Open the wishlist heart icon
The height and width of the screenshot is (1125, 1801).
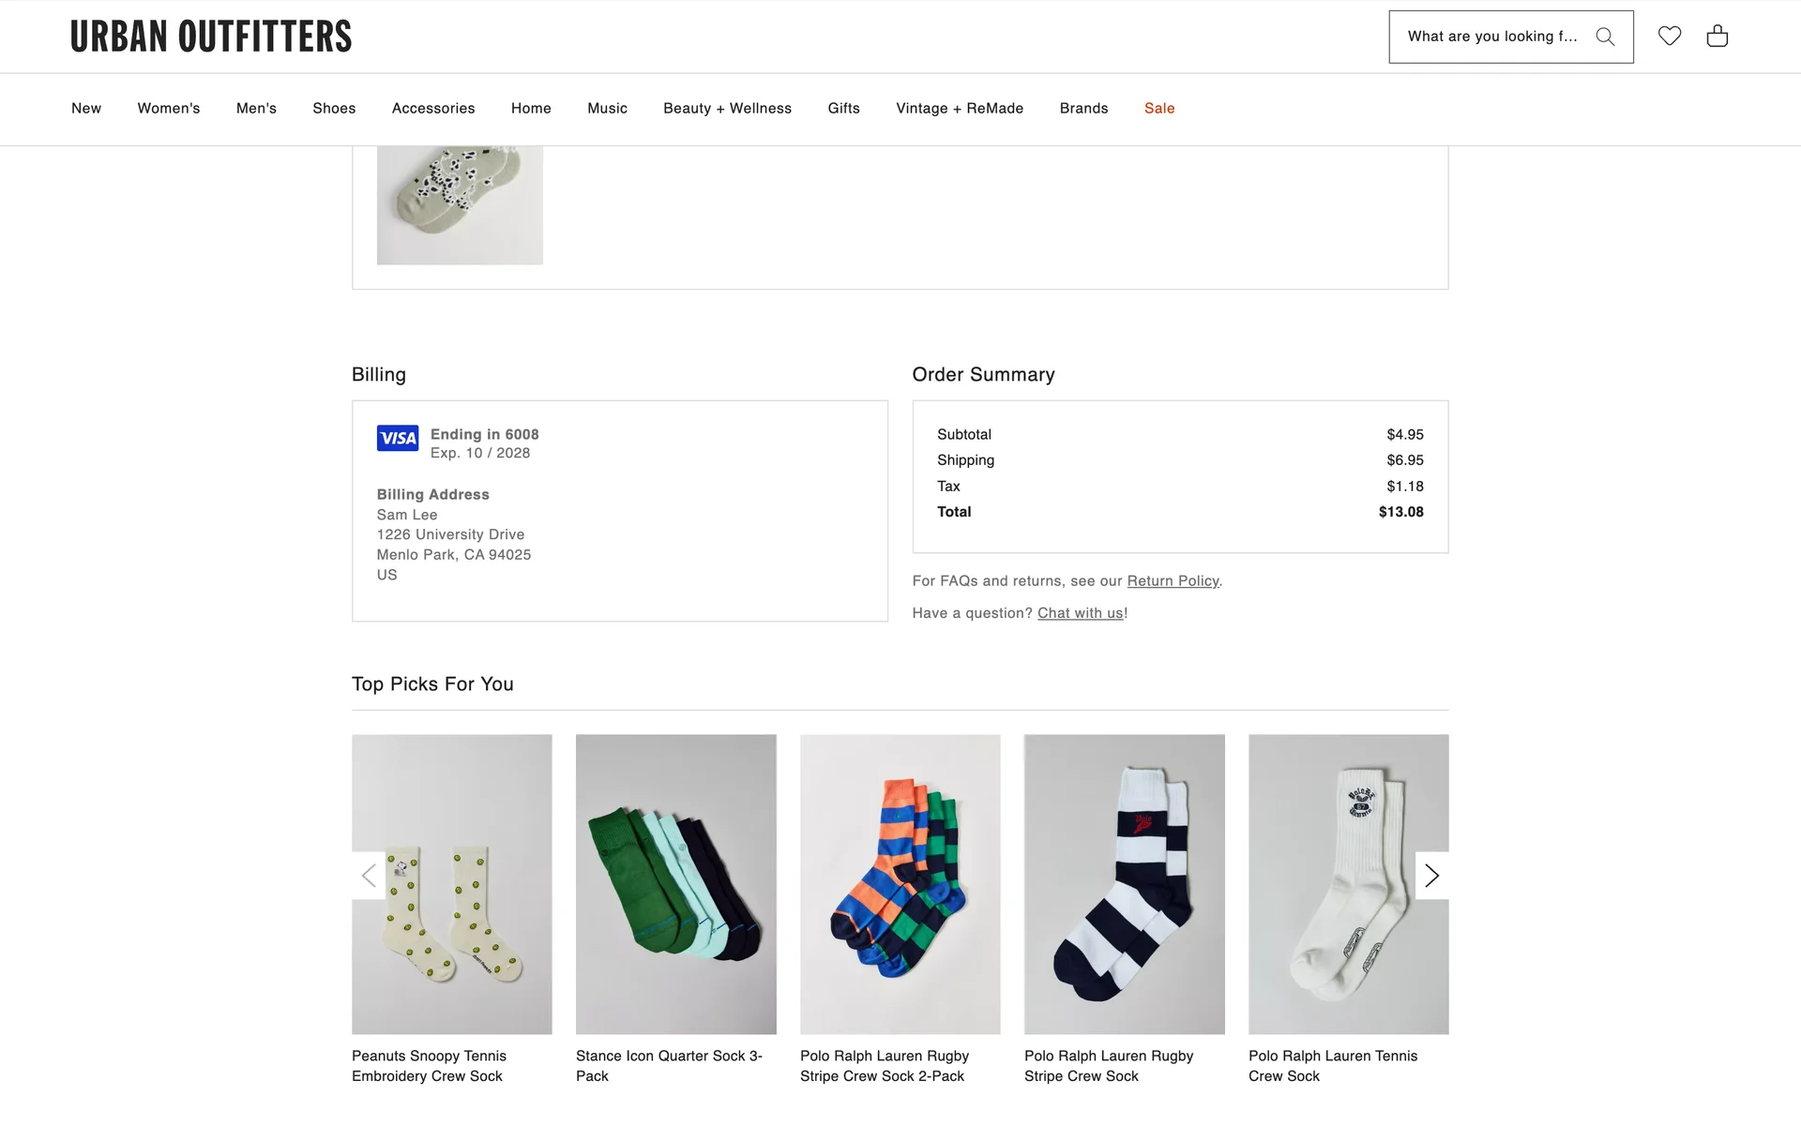click(1670, 36)
